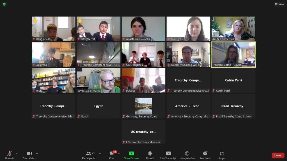This screenshot has height=161, width=287.
Task: Toggle Stop Video camera
Action: (29, 155)
